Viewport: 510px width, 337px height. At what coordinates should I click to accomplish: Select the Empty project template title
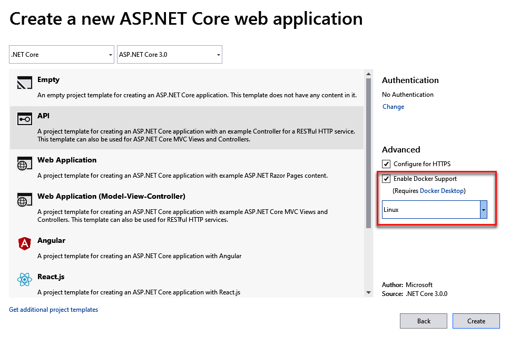48,79
